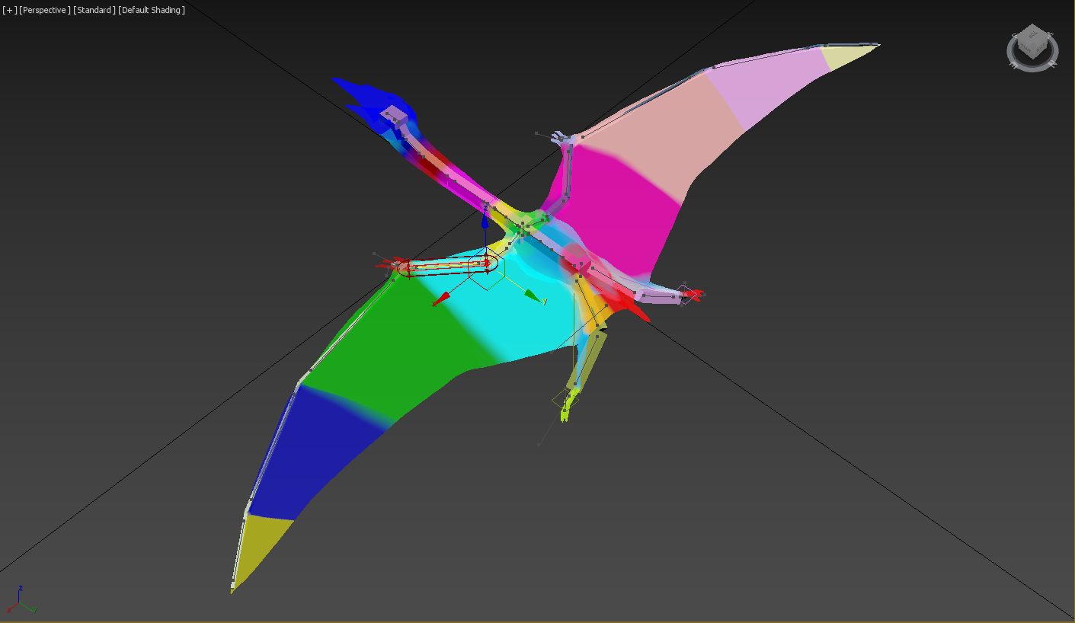The height and width of the screenshot is (623, 1075).
Task: Select the green Y-axis arrow of the gizmo
Action: (531, 296)
